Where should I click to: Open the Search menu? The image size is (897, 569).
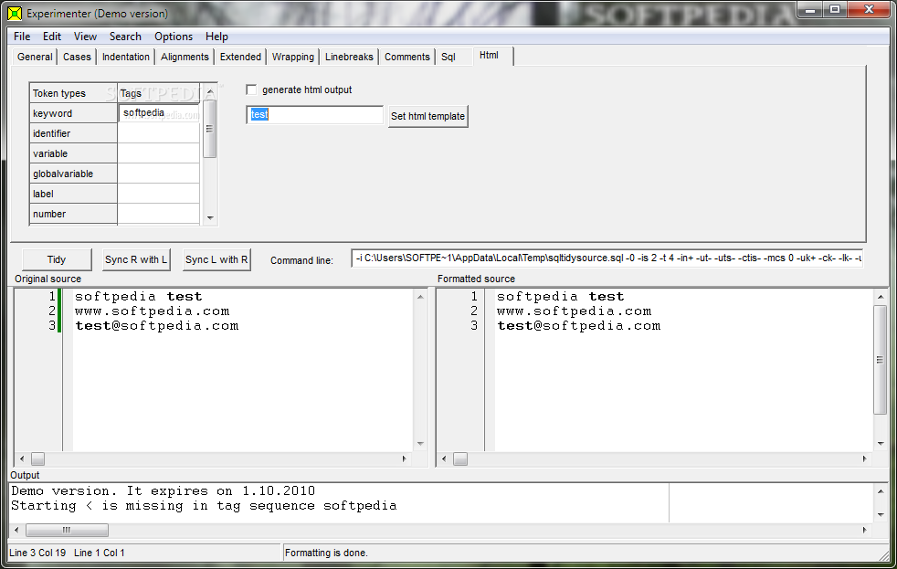click(125, 36)
